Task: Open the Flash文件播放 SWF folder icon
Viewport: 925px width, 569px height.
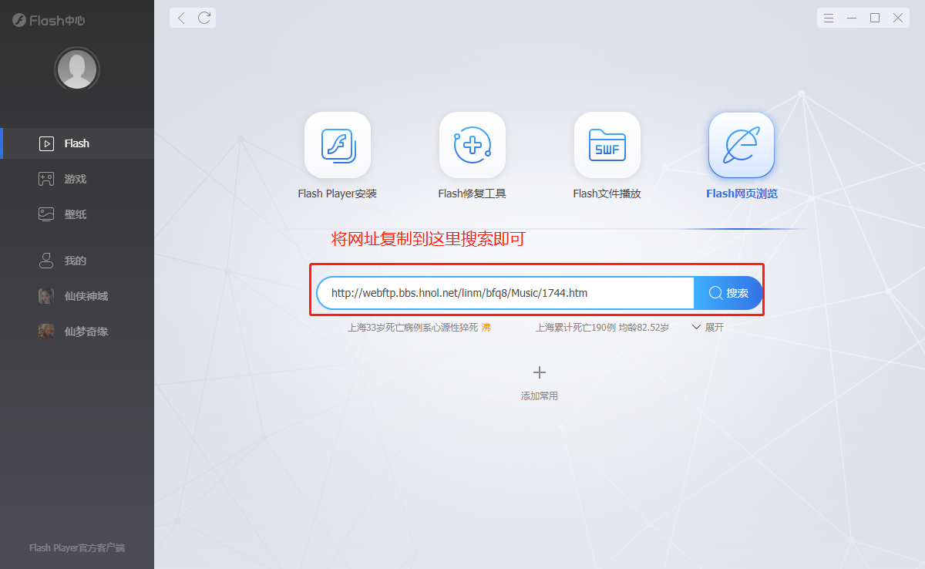Action: 607,145
